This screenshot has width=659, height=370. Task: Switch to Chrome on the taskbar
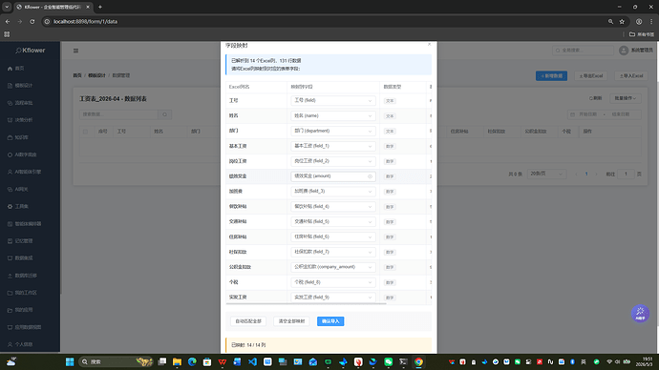click(x=418, y=361)
